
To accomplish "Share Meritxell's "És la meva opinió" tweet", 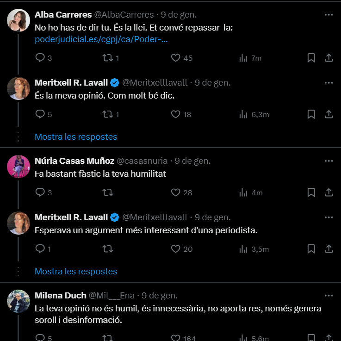I will coord(329,114).
